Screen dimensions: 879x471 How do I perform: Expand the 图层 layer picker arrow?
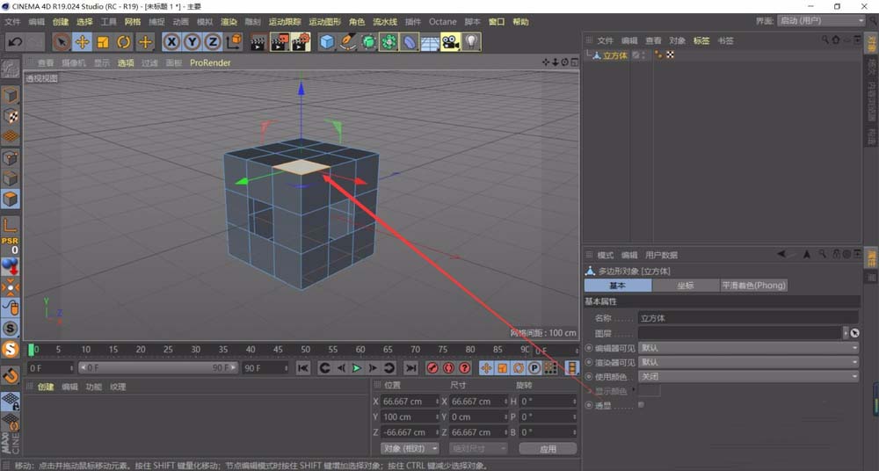click(846, 333)
